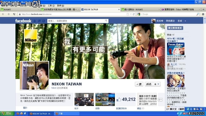The height and width of the screenshot is (116, 206).
Task: Open the notifications globe icon
Action: coord(44,21)
